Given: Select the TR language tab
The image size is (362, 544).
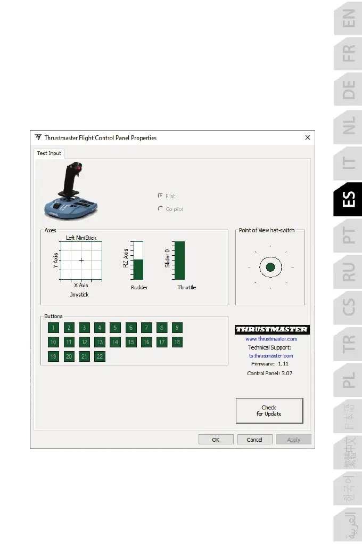Looking at the screenshot, I should pos(349,344).
